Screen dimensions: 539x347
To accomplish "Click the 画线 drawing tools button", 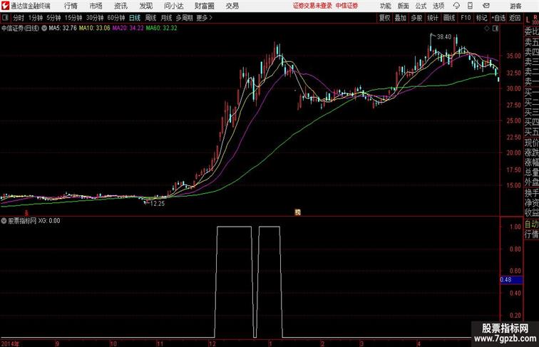I will click(449, 18).
